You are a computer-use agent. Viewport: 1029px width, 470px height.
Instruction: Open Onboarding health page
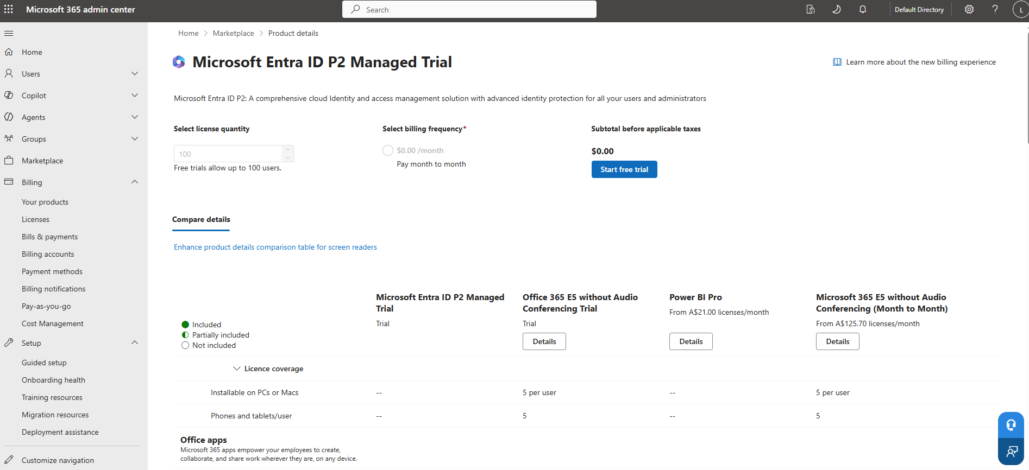click(53, 380)
